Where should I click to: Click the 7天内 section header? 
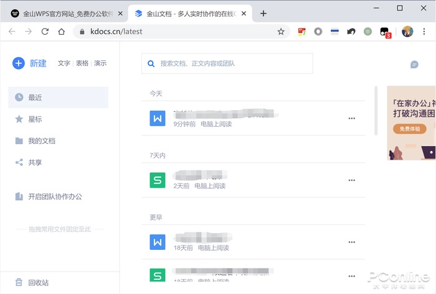(158, 155)
